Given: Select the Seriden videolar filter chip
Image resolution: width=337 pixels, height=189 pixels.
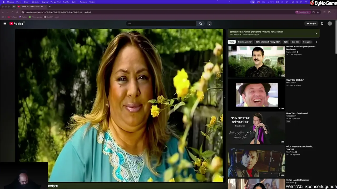Looking at the screenshot, I should coord(245,42).
